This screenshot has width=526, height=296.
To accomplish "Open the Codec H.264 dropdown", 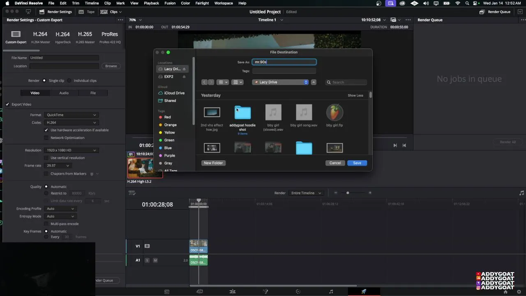I will 71,123.
